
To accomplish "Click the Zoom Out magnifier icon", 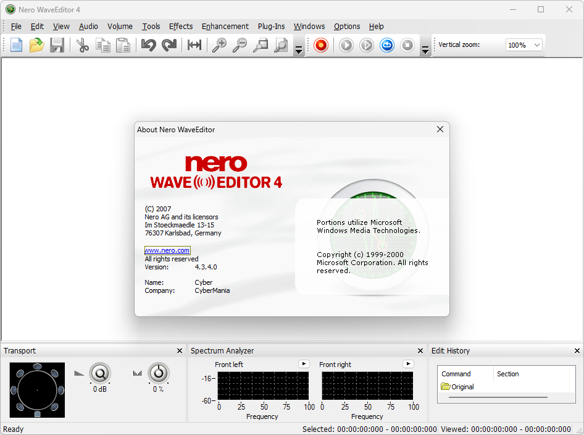I will [240, 45].
